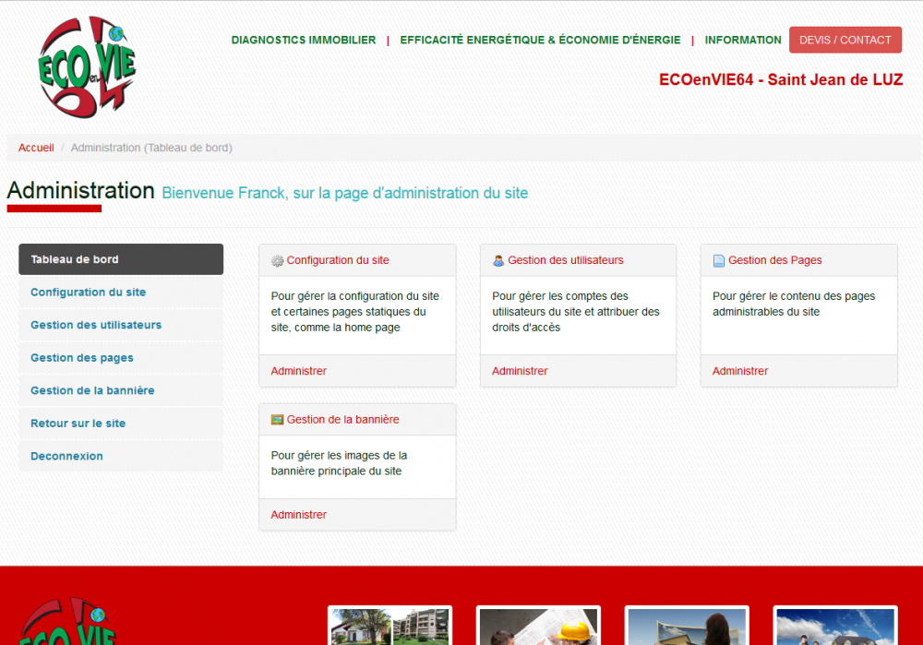This screenshot has height=645, width=923.
Task: Choose Retour sur le site in sidebar
Action: [78, 424]
